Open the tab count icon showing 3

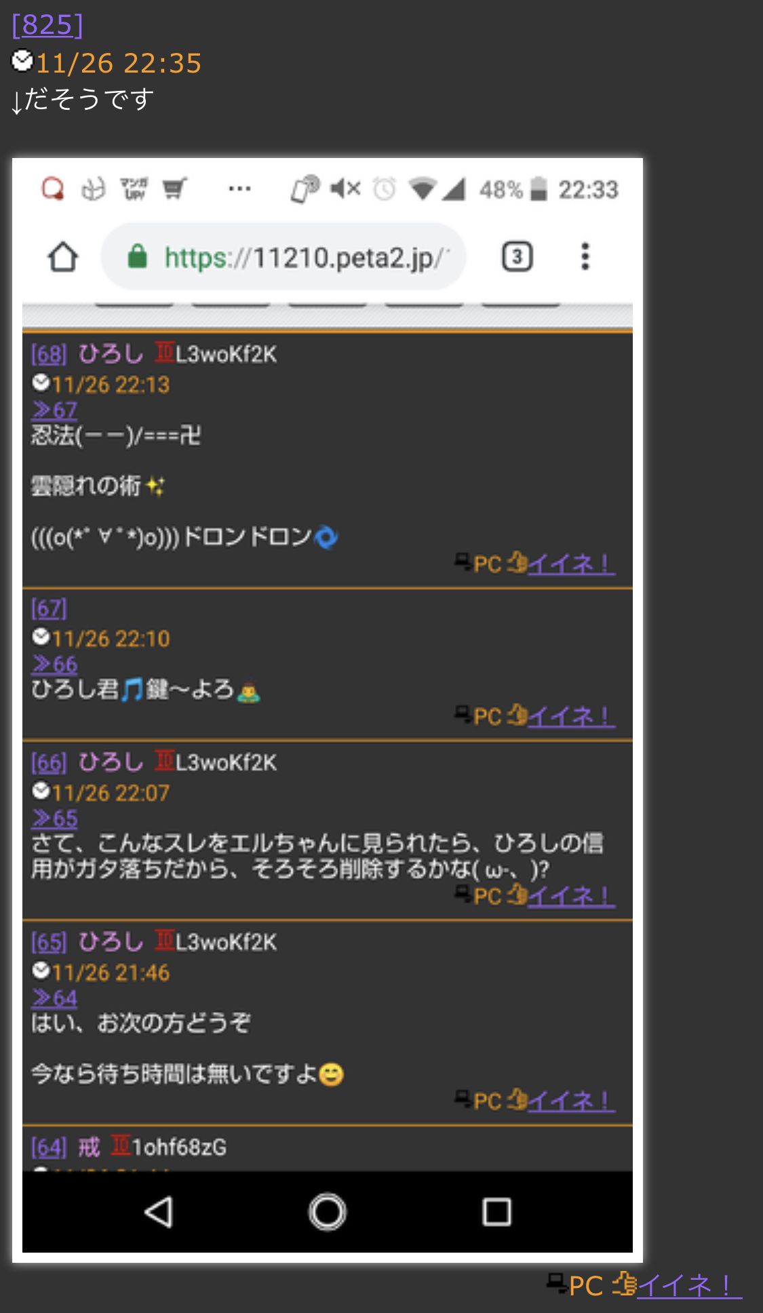point(517,257)
